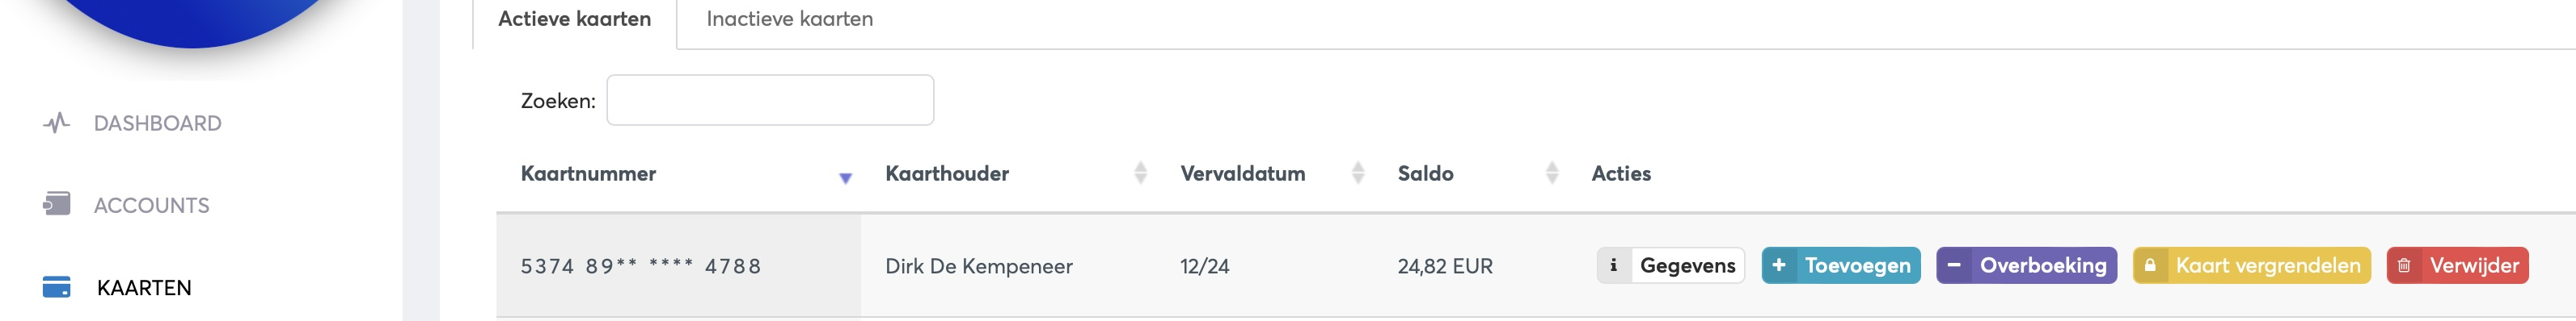
Task: Click the trash icon on Verwijder button
Action: 2404,265
